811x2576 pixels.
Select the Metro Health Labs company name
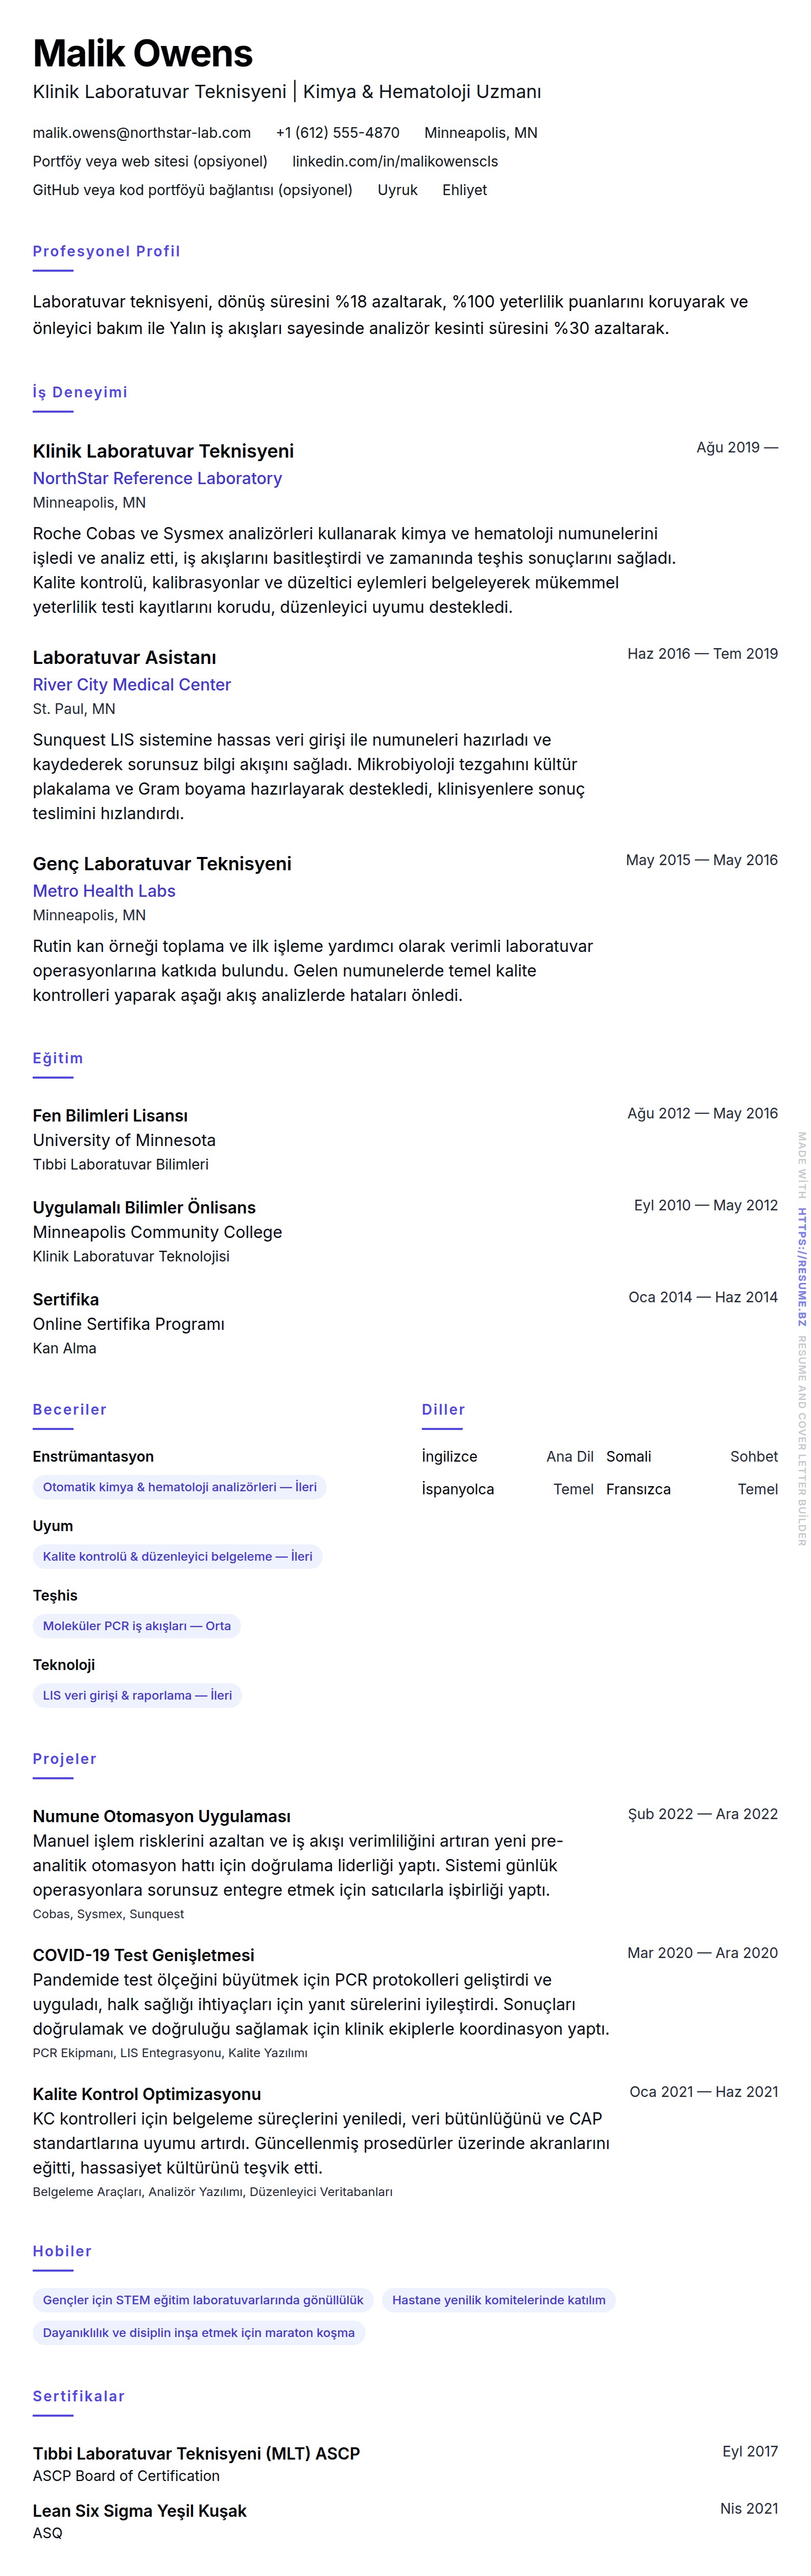104,891
